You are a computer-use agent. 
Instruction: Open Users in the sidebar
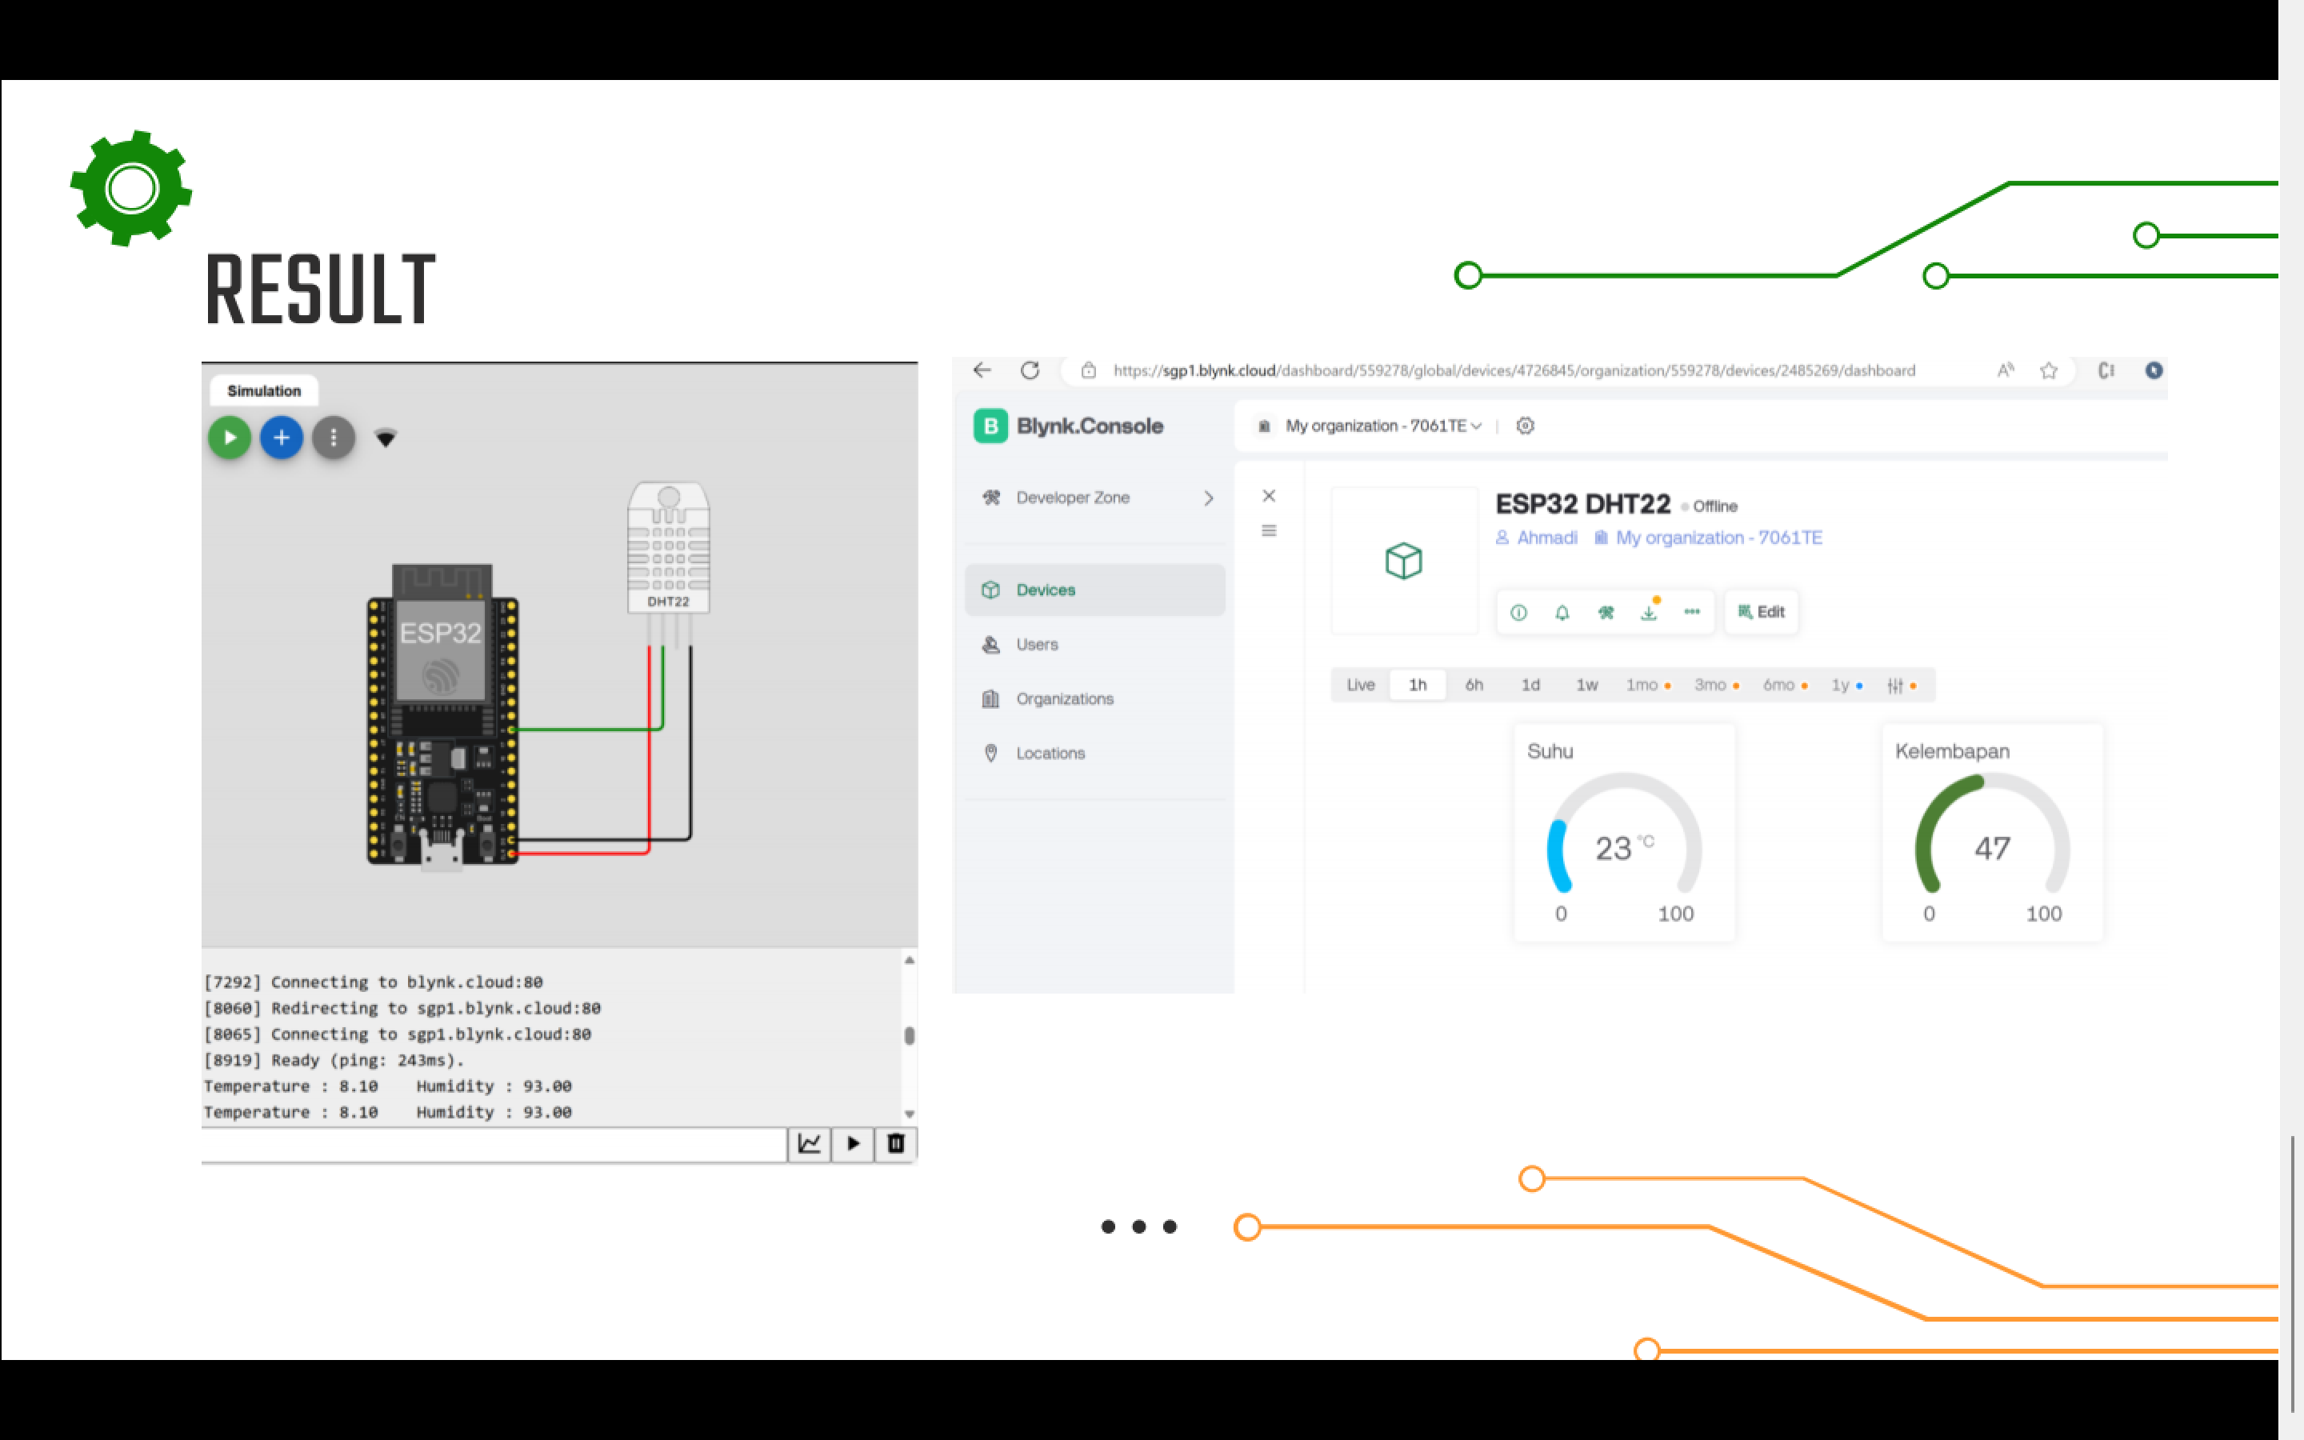1096,645
